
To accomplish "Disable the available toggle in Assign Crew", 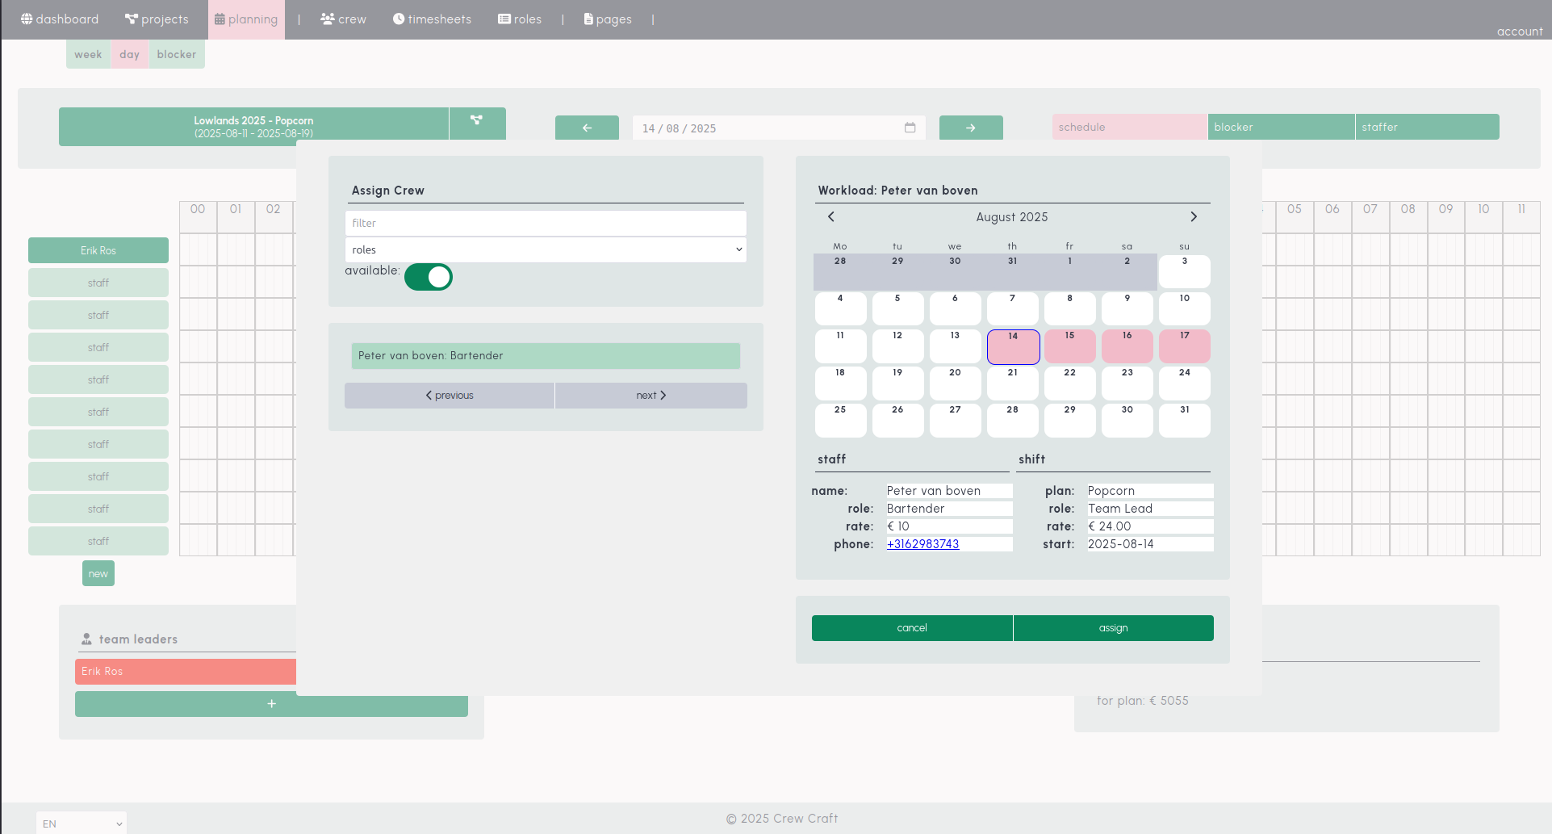I will coord(429,276).
